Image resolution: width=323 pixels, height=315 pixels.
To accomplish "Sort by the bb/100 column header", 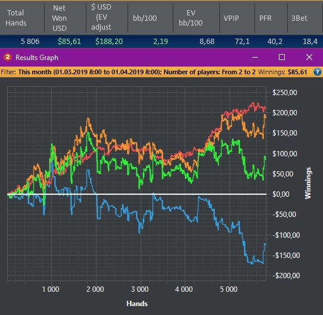I will tap(150, 18).
